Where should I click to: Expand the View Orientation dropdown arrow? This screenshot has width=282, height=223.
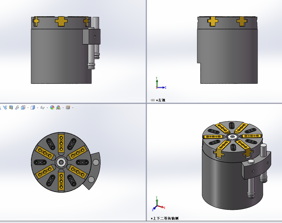28,108
